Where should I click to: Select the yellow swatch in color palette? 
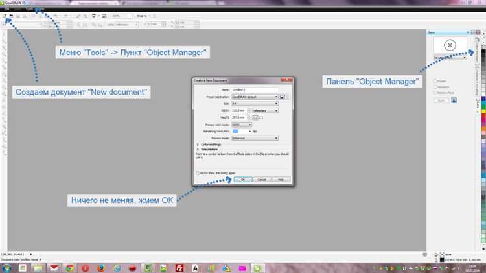click(483, 111)
